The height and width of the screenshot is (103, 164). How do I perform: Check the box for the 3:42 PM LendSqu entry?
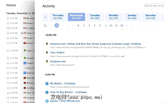(x=8, y=28)
